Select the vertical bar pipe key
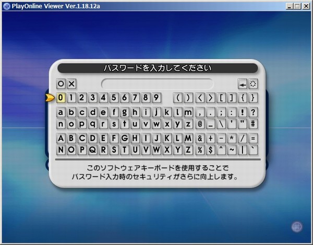Image resolution: width=313 pixels, height=245 pixels. (243, 150)
